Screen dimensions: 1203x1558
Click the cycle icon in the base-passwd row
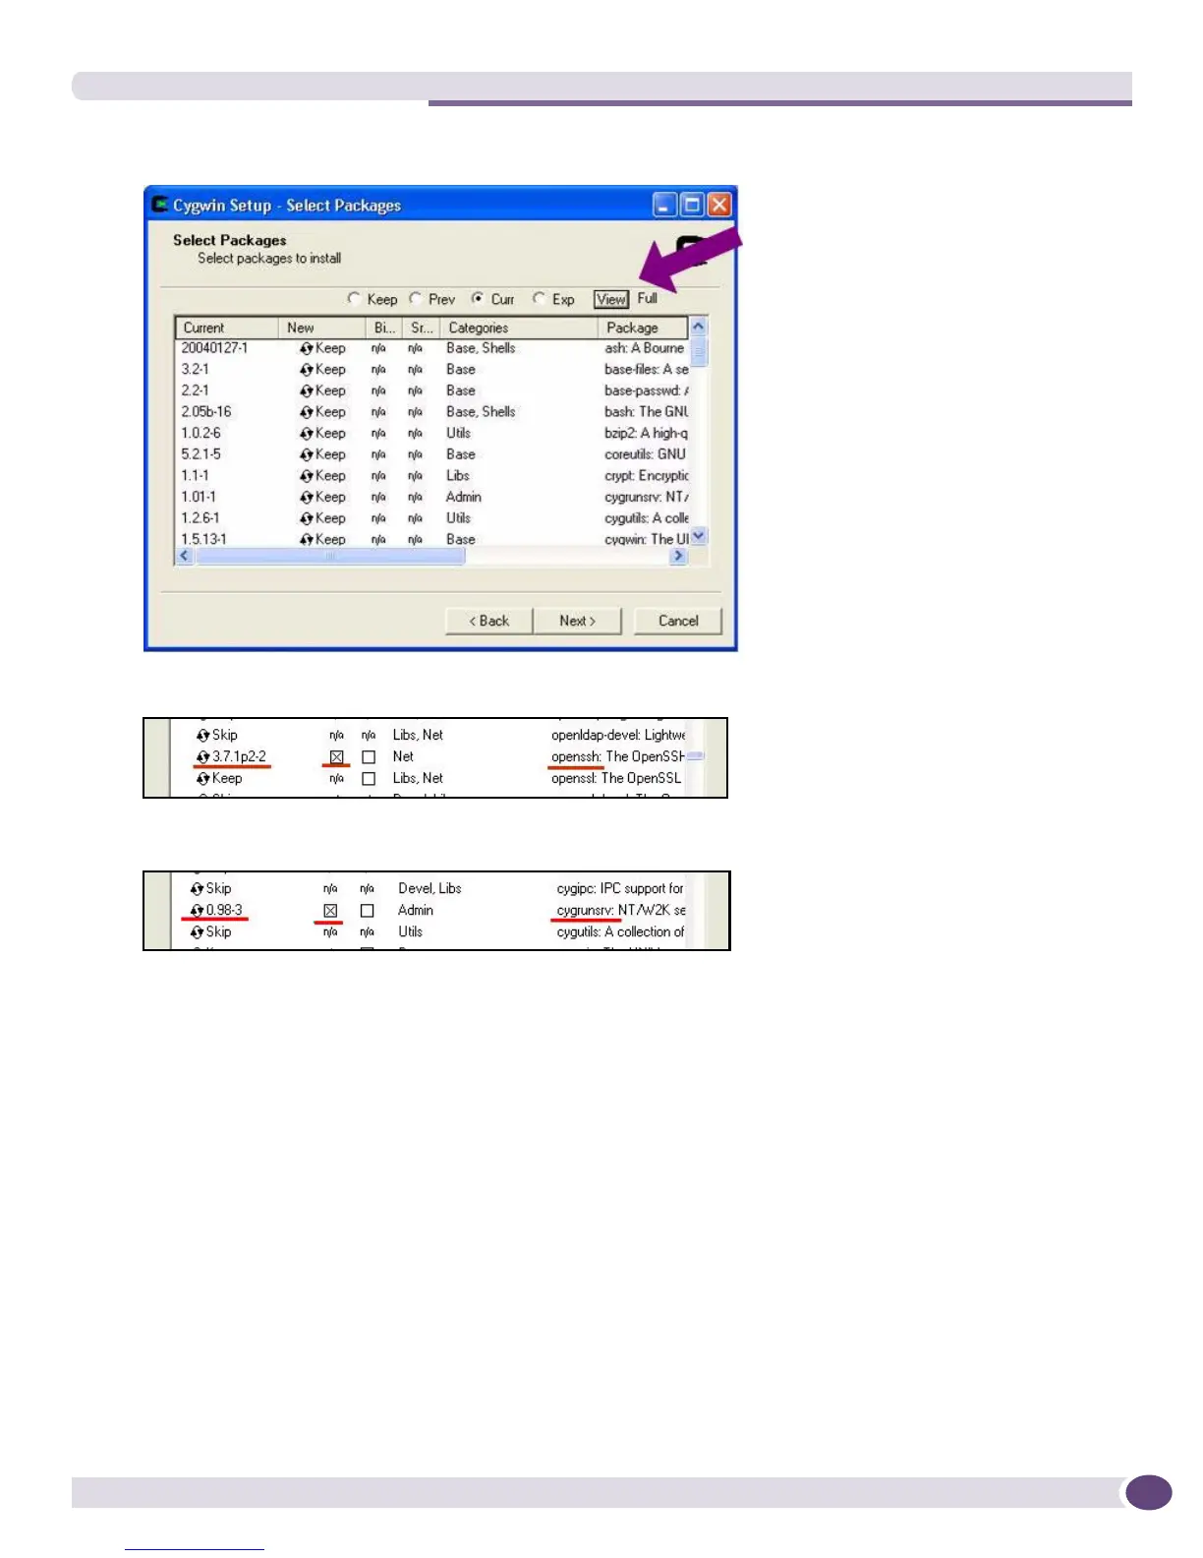[307, 390]
